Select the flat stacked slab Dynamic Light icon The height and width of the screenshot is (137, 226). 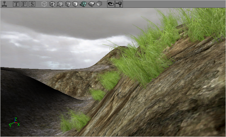pyautogui.click(x=91, y=4)
